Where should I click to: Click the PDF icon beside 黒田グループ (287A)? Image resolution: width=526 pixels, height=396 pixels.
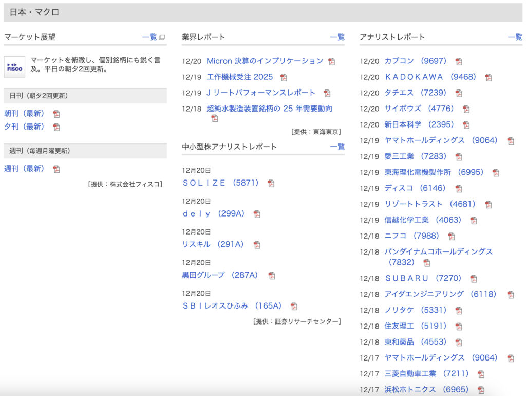coord(271,276)
